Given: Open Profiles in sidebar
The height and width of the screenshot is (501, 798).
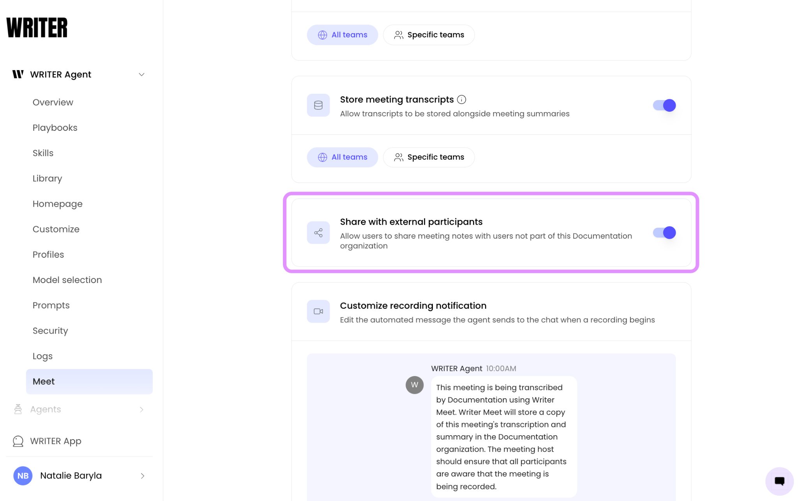Looking at the screenshot, I should pos(48,255).
